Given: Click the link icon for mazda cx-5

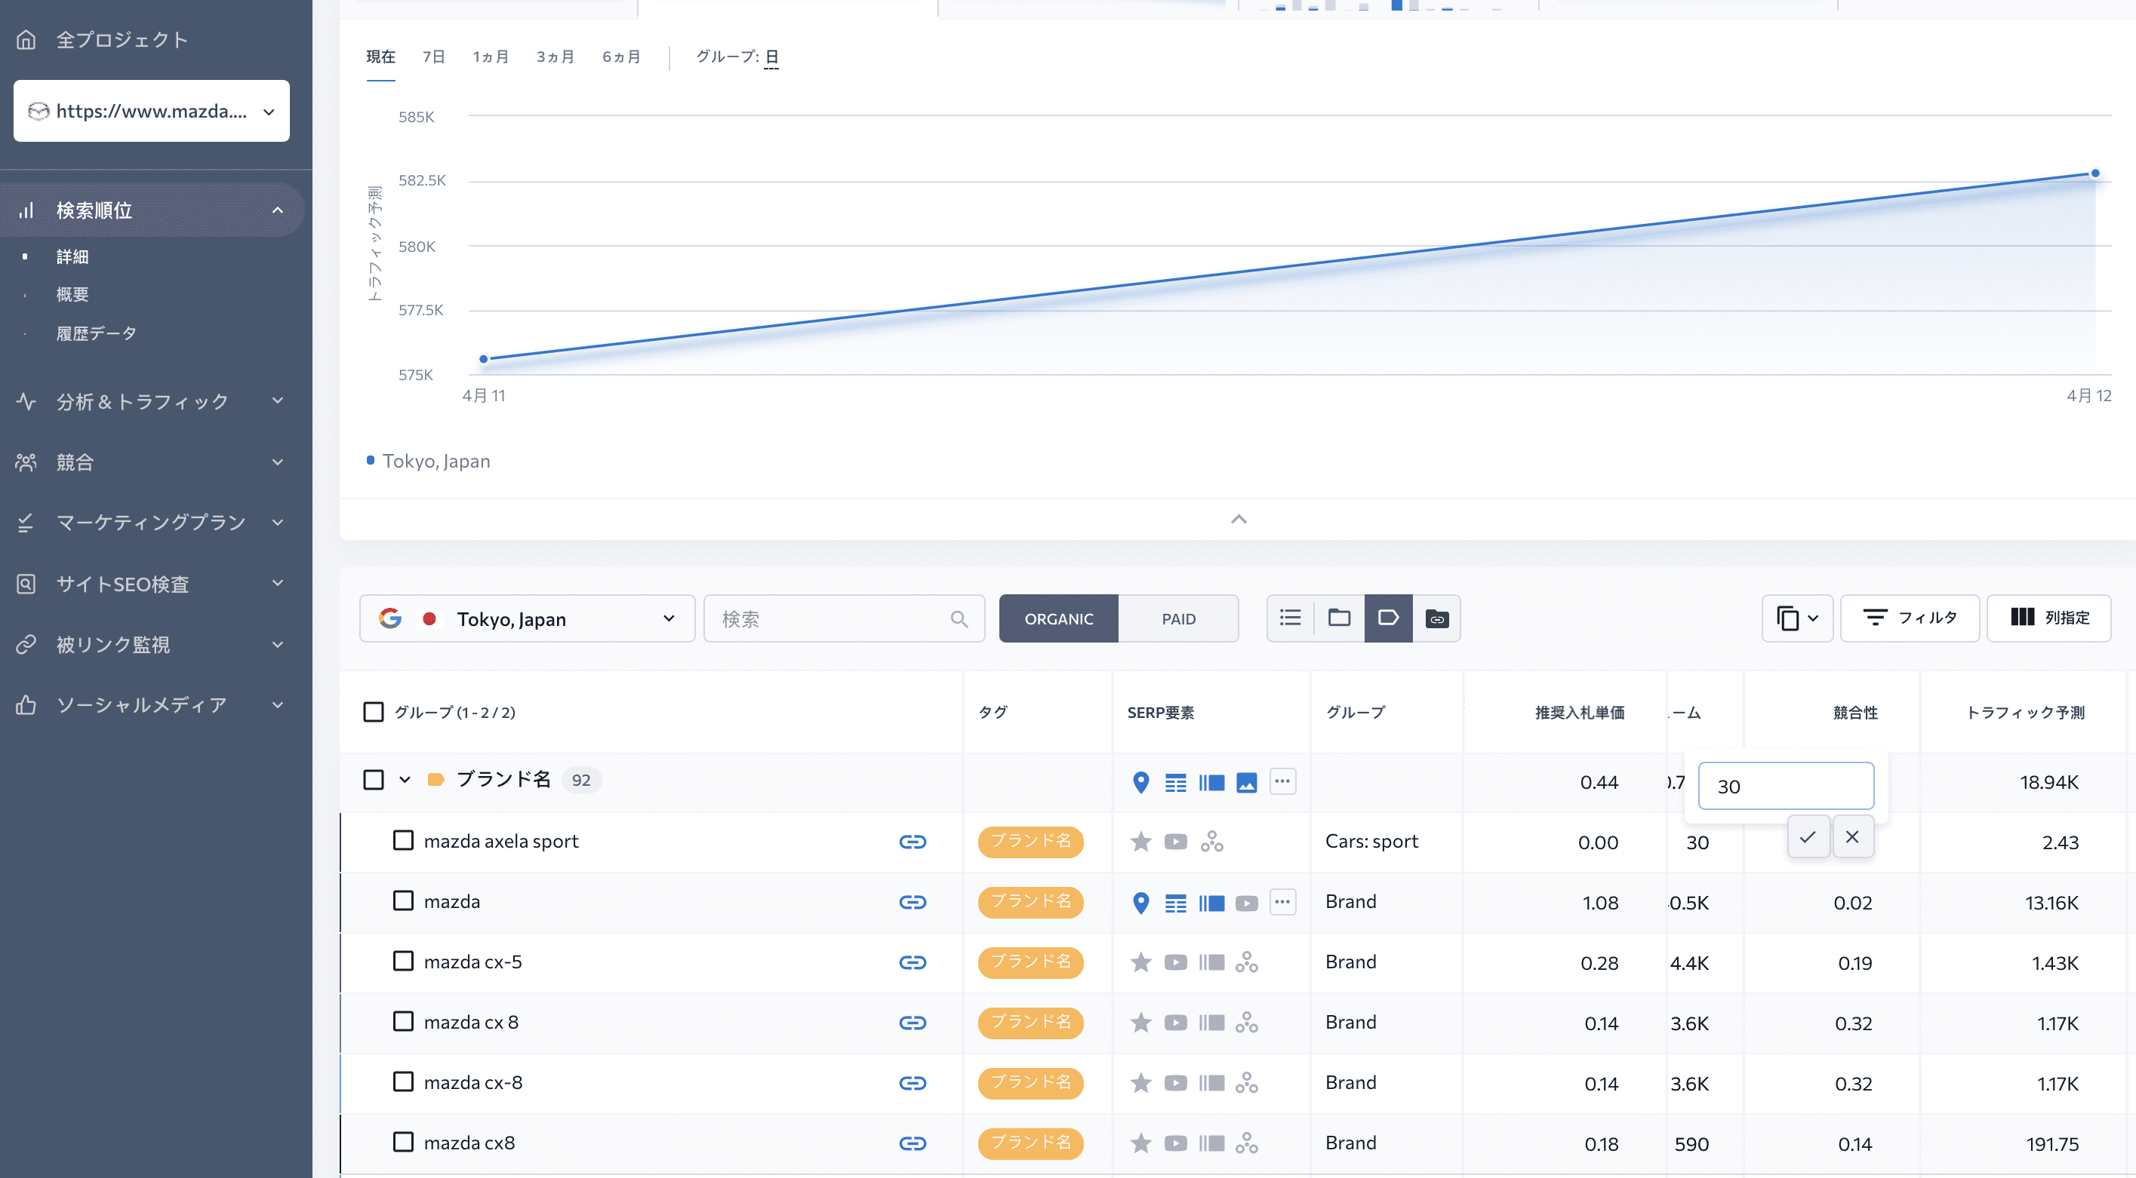Looking at the screenshot, I should [912, 962].
